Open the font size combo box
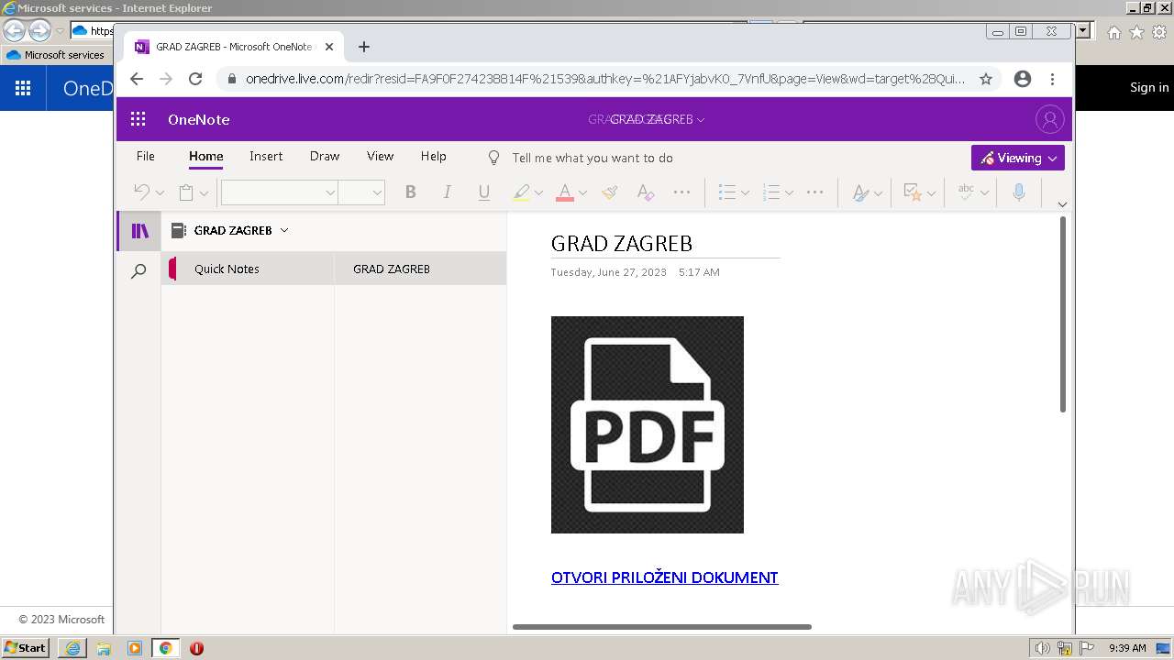1174x660 pixels. [361, 192]
